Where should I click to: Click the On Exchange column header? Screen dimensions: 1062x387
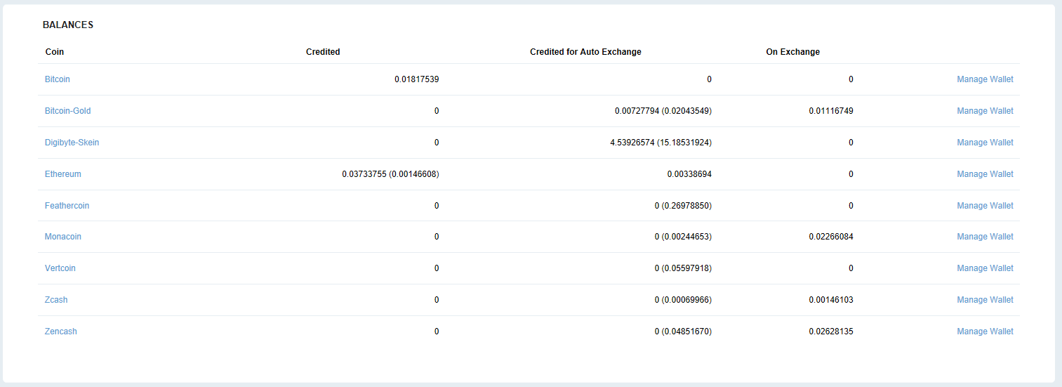coord(792,52)
